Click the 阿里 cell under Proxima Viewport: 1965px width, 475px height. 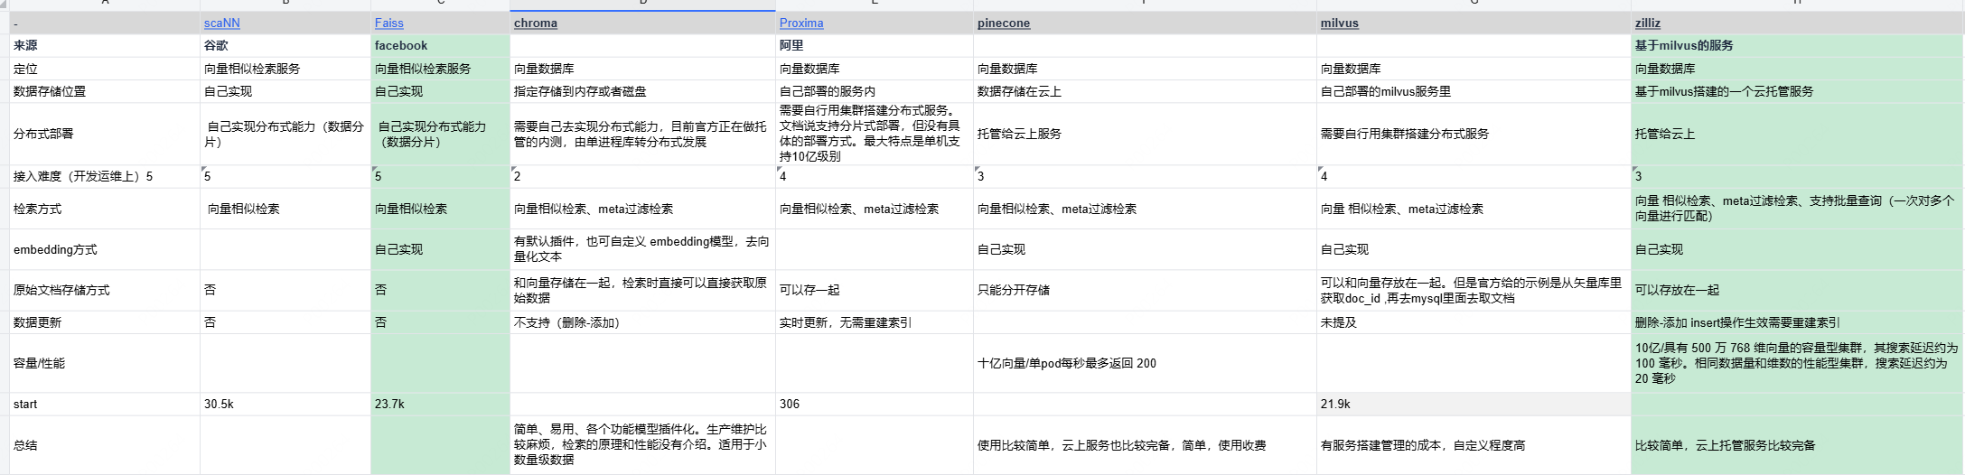tap(874, 45)
